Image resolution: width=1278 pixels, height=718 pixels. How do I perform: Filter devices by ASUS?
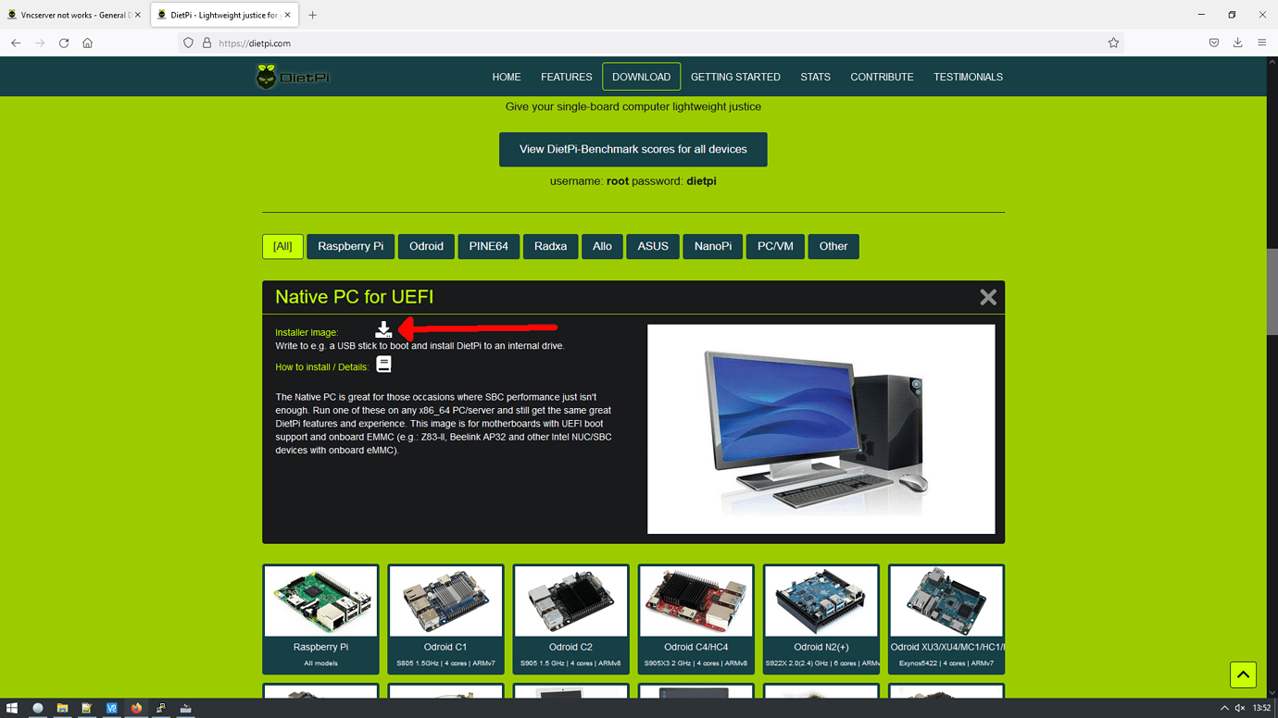click(653, 246)
